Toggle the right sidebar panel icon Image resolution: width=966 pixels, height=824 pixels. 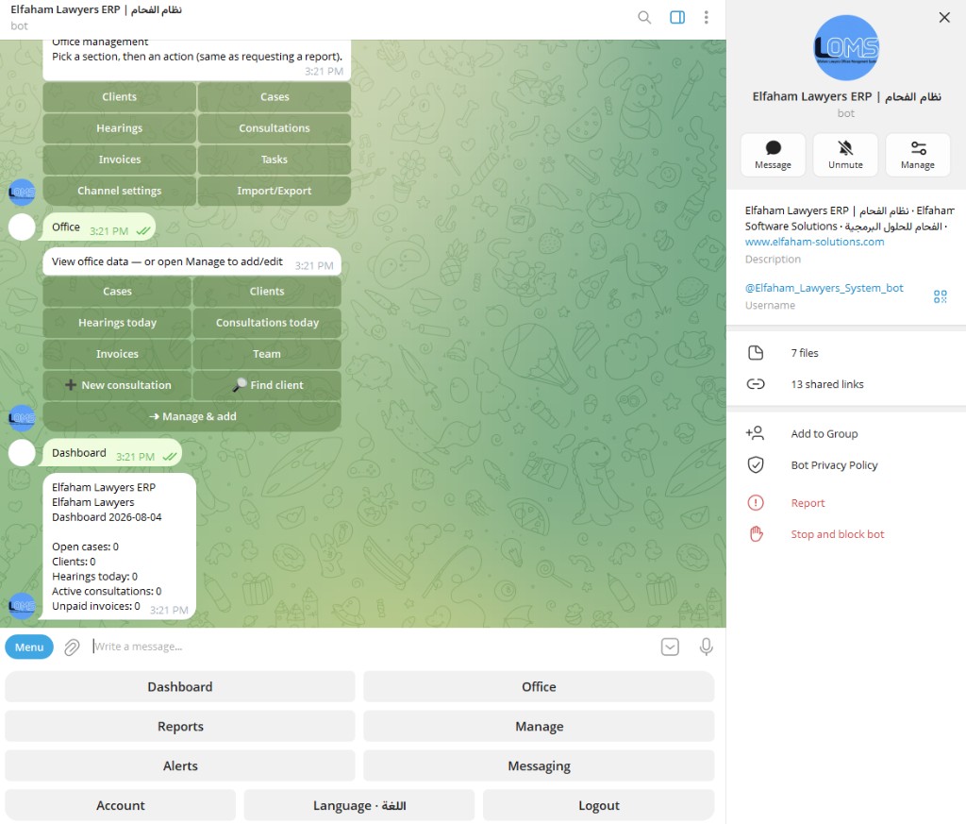point(677,17)
